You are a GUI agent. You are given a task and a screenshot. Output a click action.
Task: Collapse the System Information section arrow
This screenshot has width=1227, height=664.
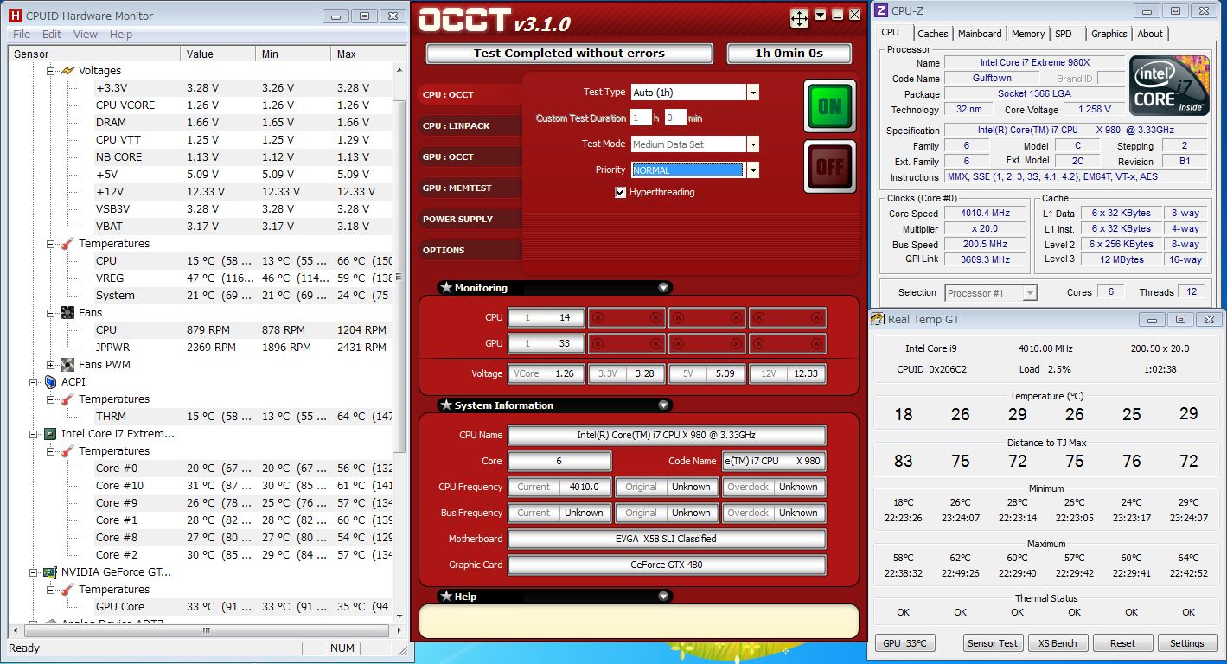pyautogui.click(x=663, y=405)
